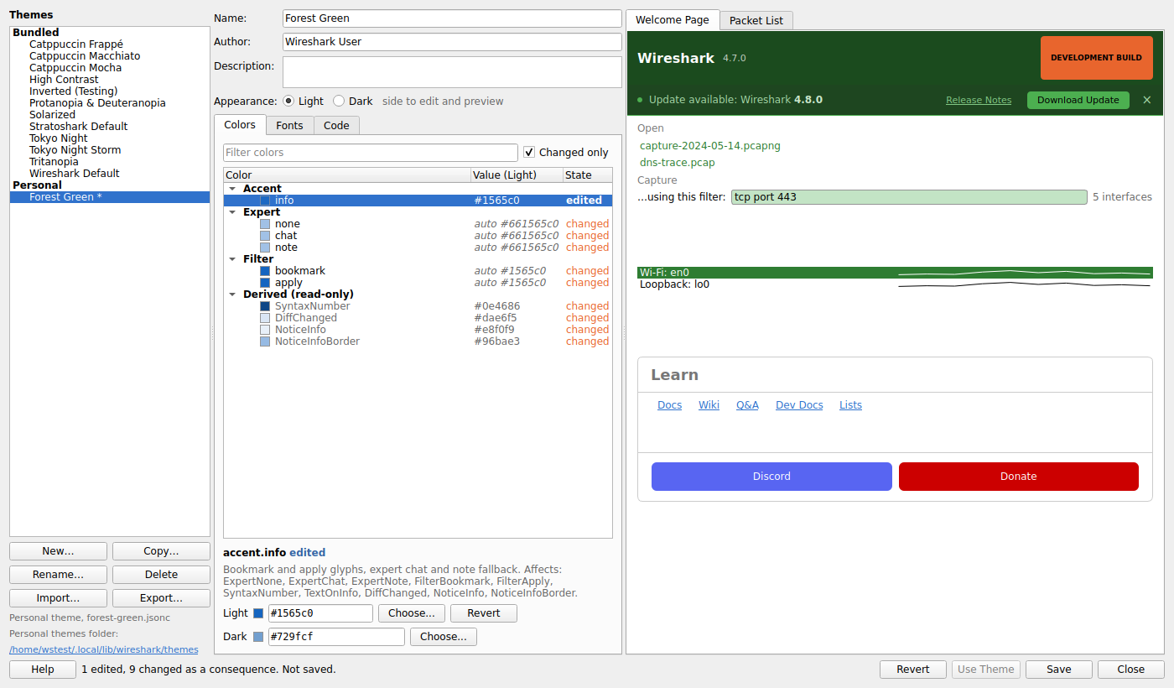The height and width of the screenshot is (688, 1174).
Task: Click the Download Update button
Action: point(1078,100)
